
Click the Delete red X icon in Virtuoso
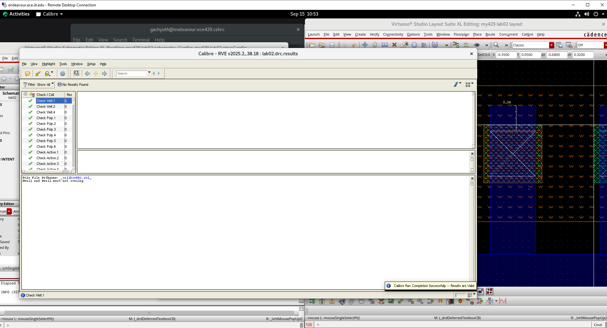pyautogui.click(x=394, y=45)
